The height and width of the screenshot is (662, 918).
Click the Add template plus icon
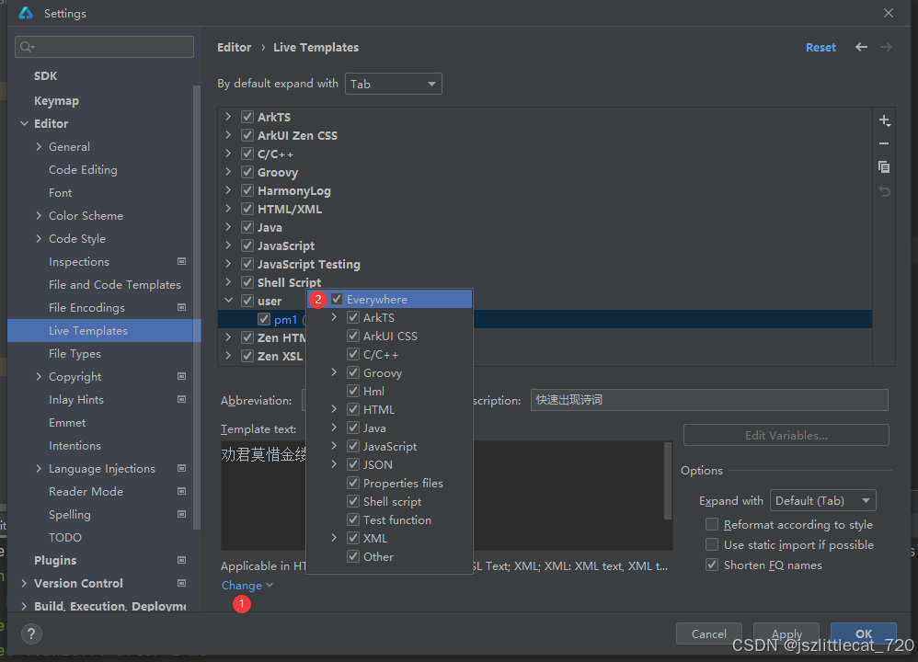(x=884, y=120)
